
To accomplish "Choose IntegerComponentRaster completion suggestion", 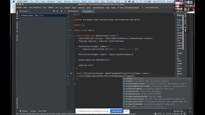I will 157,96.
